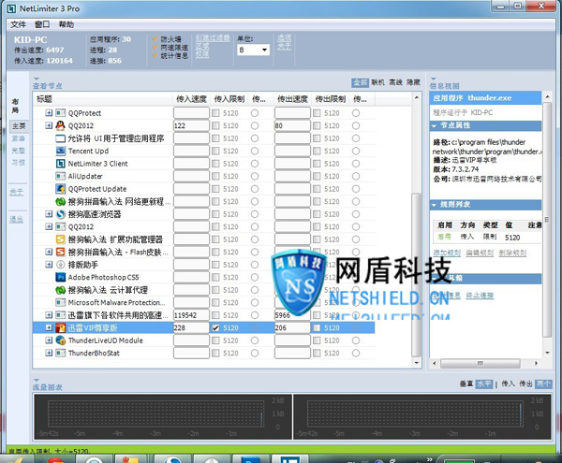
Task: Click the 搜狗拼音输入法 网络更新程序 icon
Action: (61, 201)
